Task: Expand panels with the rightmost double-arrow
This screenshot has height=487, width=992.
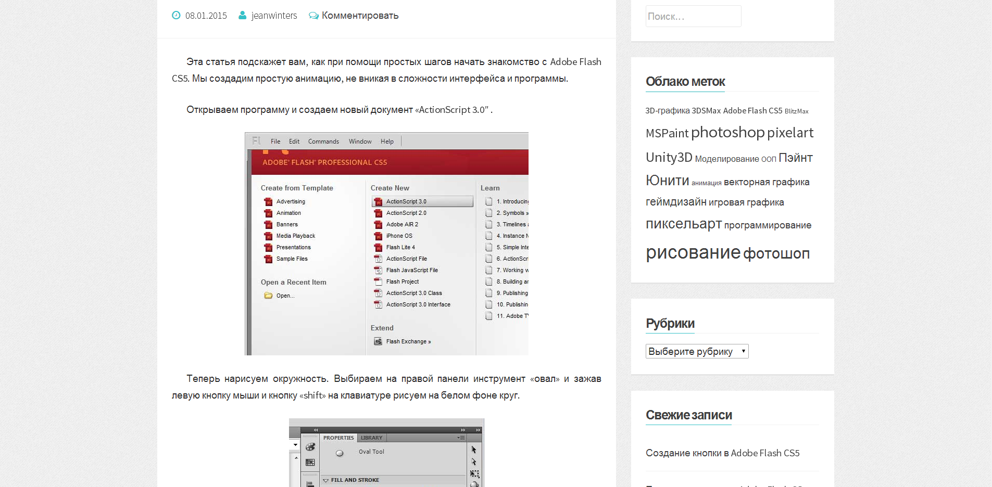Action: [x=478, y=430]
